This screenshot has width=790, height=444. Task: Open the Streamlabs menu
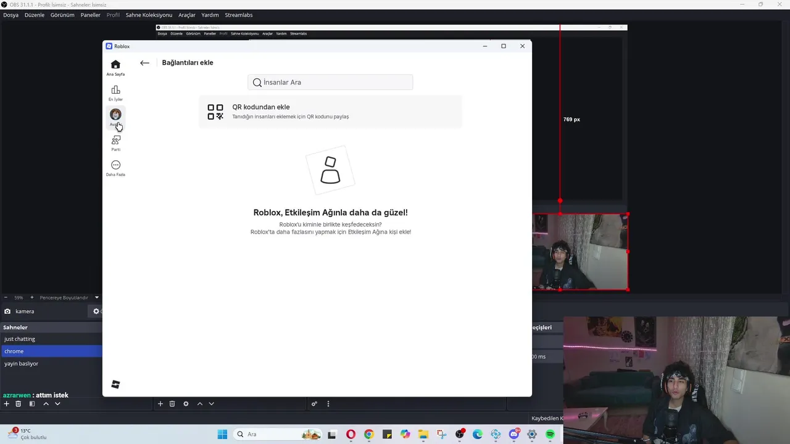pyautogui.click(x=238, y=15)
